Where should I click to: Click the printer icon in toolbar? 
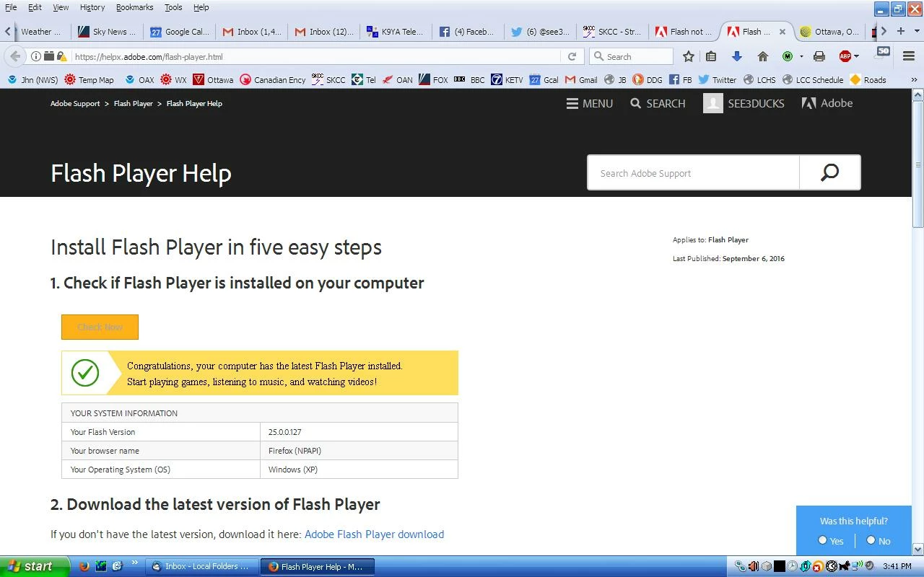point(819,56)
